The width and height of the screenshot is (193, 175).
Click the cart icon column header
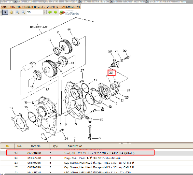click(x=7, y=146)
